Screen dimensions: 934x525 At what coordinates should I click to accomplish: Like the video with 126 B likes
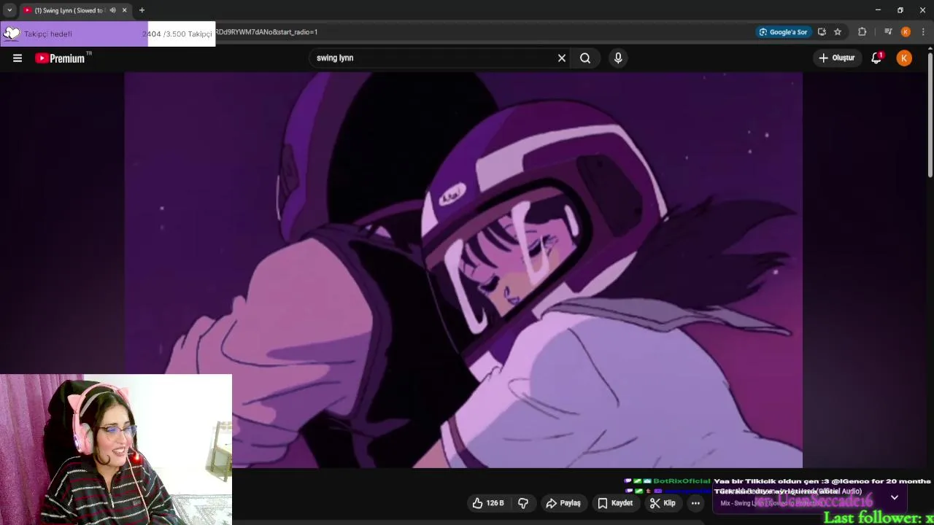pos(489,503)
